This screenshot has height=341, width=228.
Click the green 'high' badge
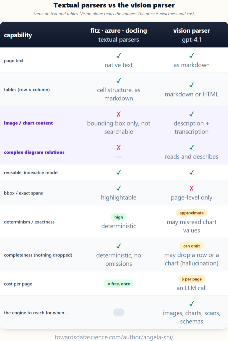118,217
